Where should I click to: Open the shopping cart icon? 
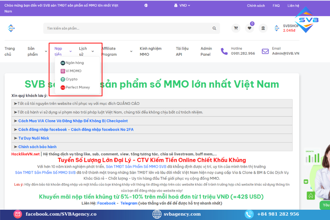[236, 28]
